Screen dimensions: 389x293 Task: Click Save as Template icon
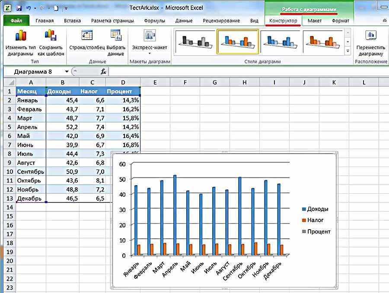coord(51,36)
